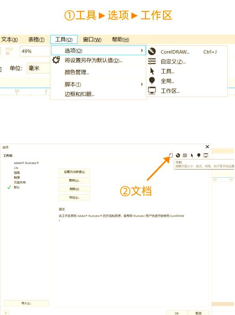Select Adobe® Illustrator® workspace in list
The height and width of the screenshot is (315, 235).
pos(26,163)
